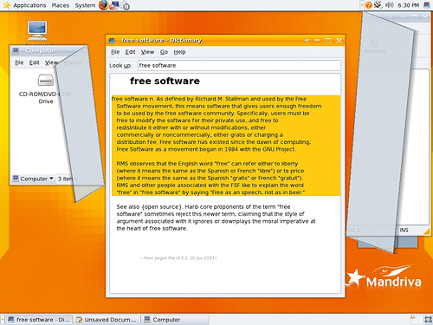This screenshot has width=433, height=325.
Task: Click the "From Jargon File" source line
Action: tap(178, 258)
